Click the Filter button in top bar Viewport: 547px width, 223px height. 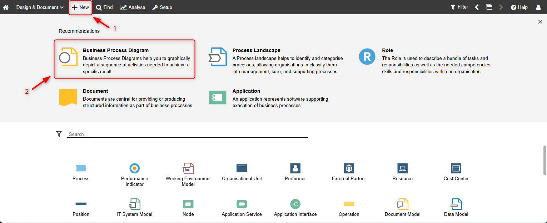pyautogui.click(x=459, y=7)
